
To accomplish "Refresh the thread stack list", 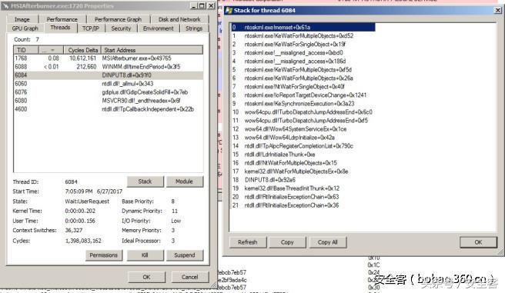I will (x=248, y=242).
